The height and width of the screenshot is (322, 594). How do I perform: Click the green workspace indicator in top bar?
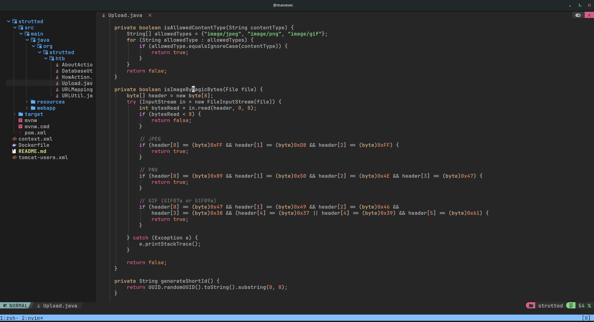[x=580, y=5]
